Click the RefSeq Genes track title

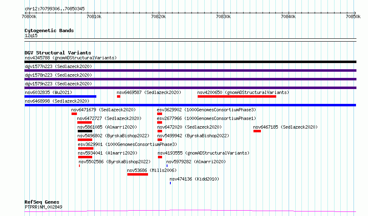coord(42,202)
